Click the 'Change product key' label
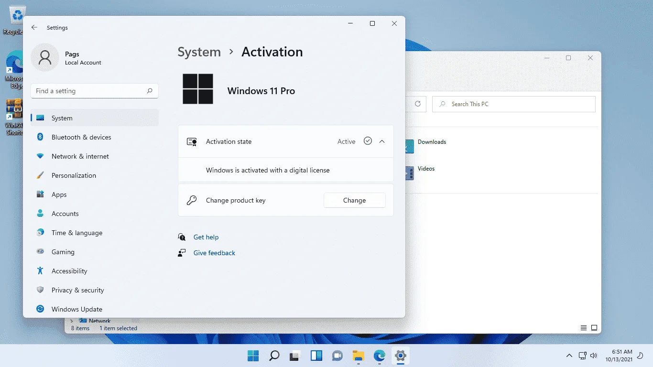The width and height of the screenshot is (653, 367). (x=236, y=201)
